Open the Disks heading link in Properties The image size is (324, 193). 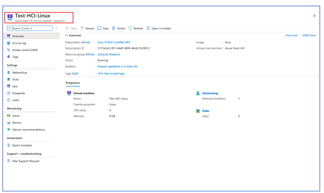(x=206, y=111)
